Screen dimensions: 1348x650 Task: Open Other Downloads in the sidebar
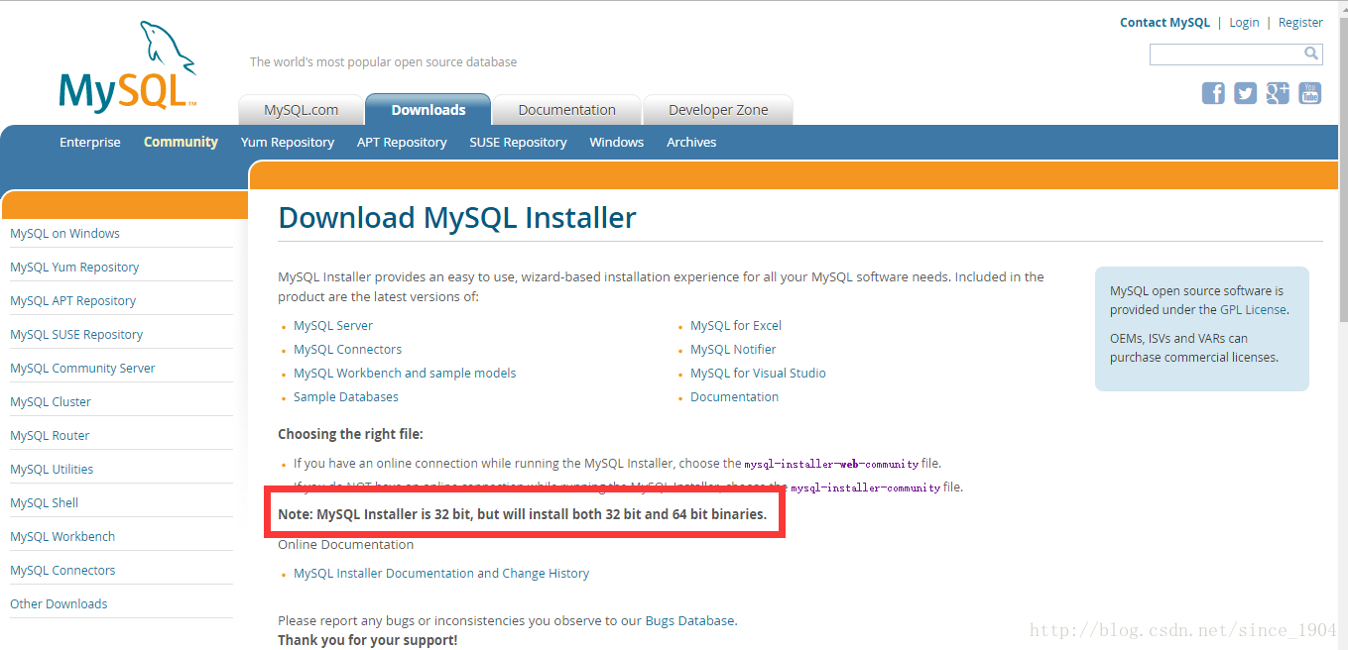(x=59, y=604)
